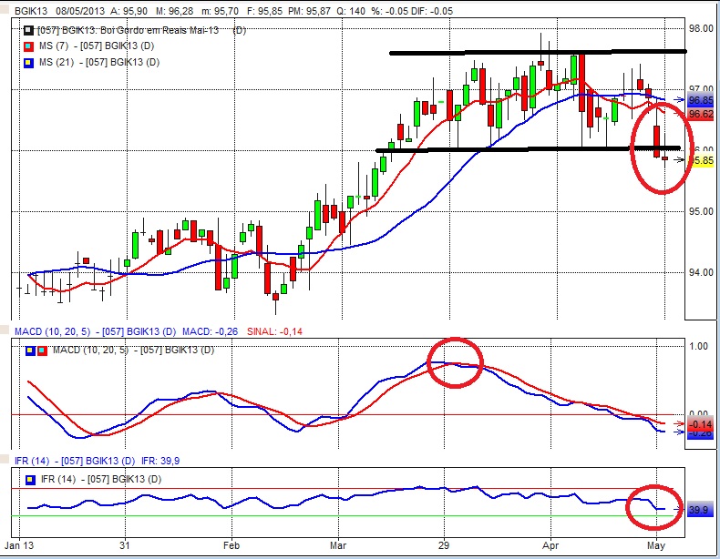Click the black BGIK13 series legend icon

click(x=28, y=30)
